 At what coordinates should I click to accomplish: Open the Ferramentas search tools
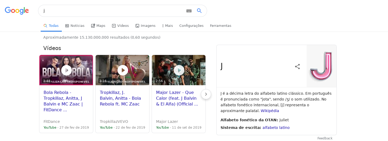221,26
